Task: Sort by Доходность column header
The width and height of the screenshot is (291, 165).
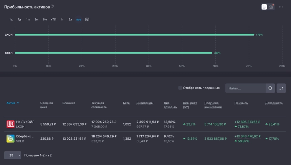Action: point(274,103)
